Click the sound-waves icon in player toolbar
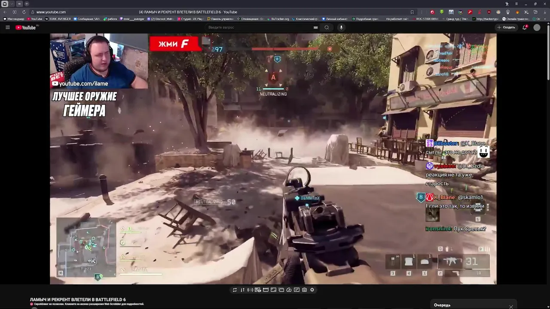 click(x=250, y=290)
